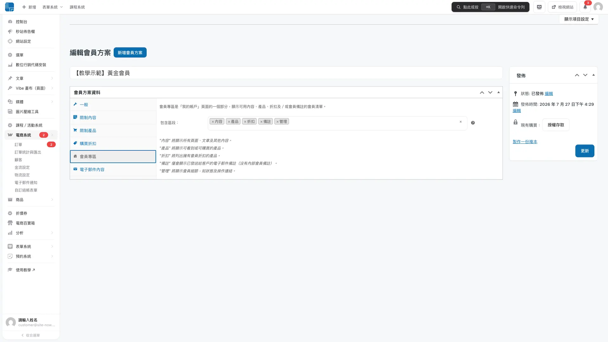608x342 pixels.
Task: Click the screen display icon in top bar
Action: (539, 7)
